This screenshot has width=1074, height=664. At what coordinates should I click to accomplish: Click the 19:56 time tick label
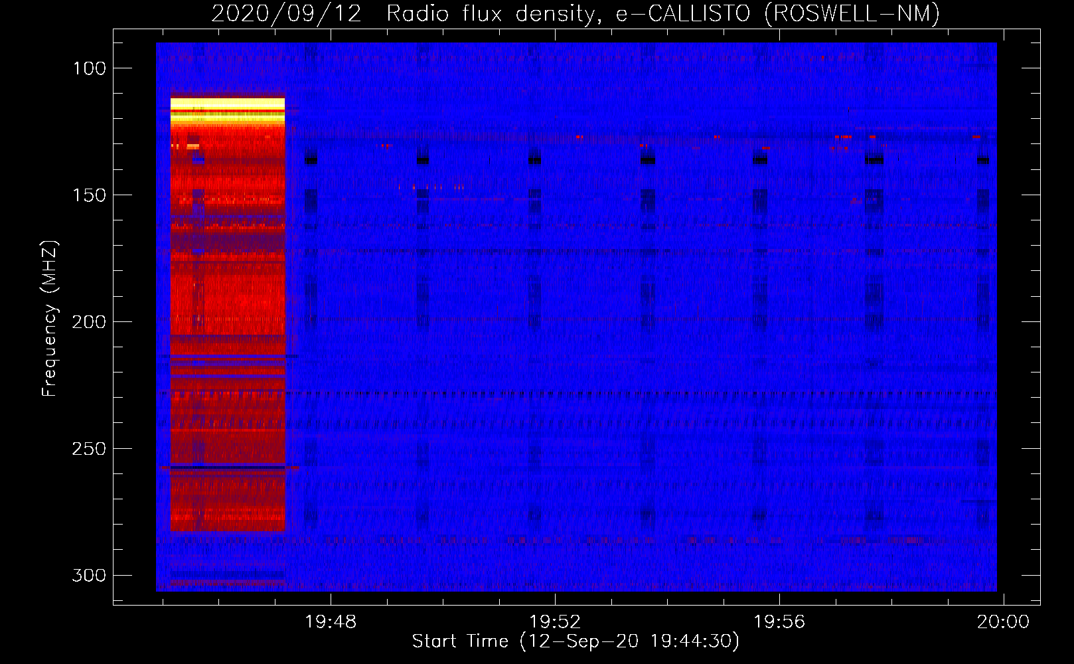[x=779, y=622]
